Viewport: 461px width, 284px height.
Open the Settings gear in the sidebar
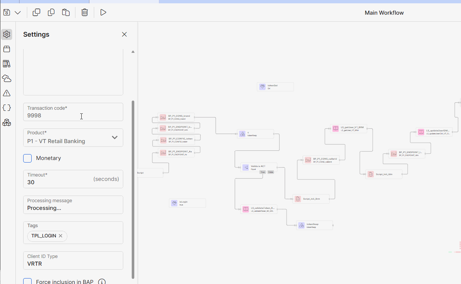click(7, 34)
